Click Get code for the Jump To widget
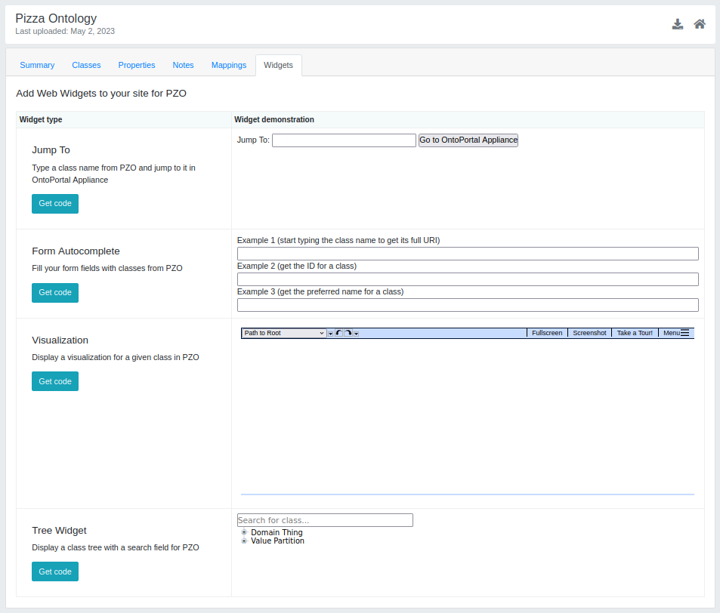Image resolution: width=720 pixels, height=613 pixels. (54, 203)
